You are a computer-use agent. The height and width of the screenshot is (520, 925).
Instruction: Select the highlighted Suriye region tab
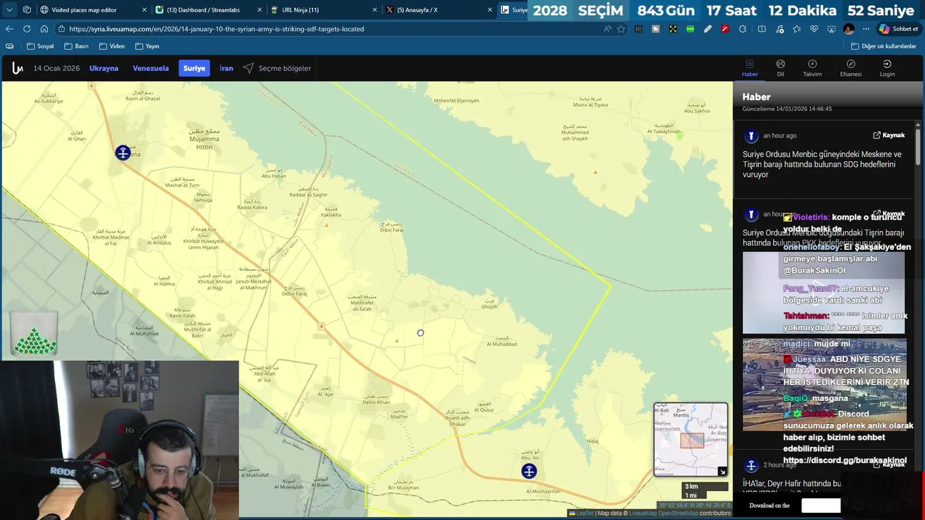(194, 68)
